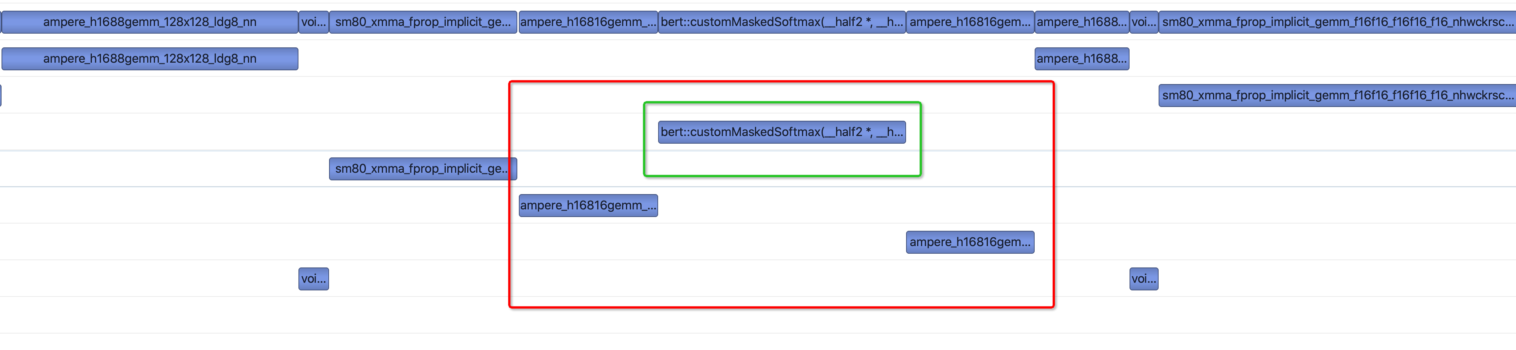Click third-row sm80_xmma_fprop_implicit_gemm_f16f16 block

coord(1337,96)
